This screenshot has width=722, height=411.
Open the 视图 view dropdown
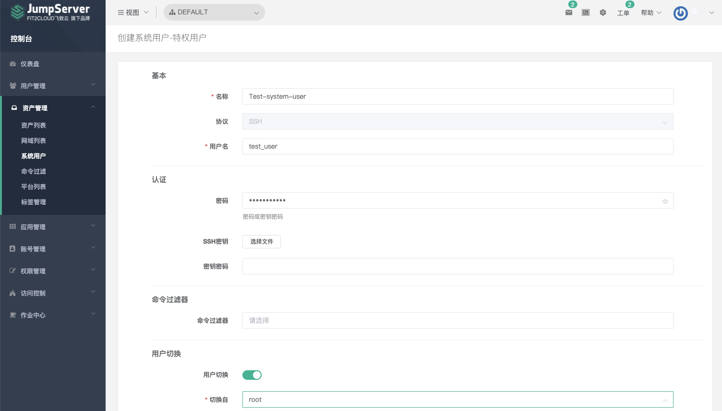click(x=133, y=12)
